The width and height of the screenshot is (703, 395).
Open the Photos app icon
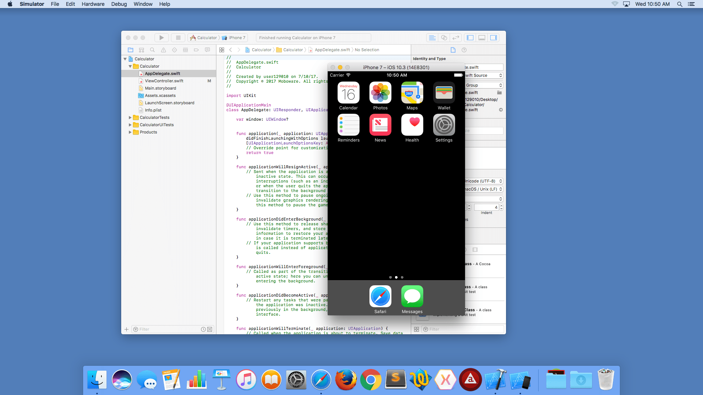click(380, 93)
